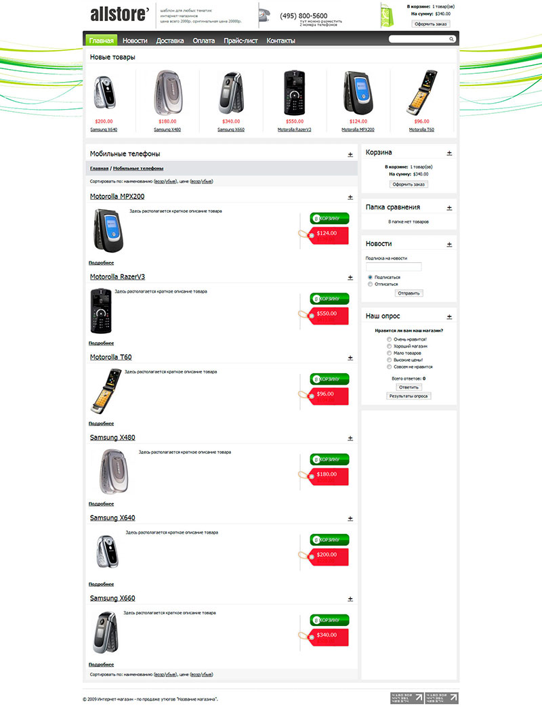This screenshot has width=542, height=714.
Task: Go to the Прайс-лист menu item
Action: (241, 41)
